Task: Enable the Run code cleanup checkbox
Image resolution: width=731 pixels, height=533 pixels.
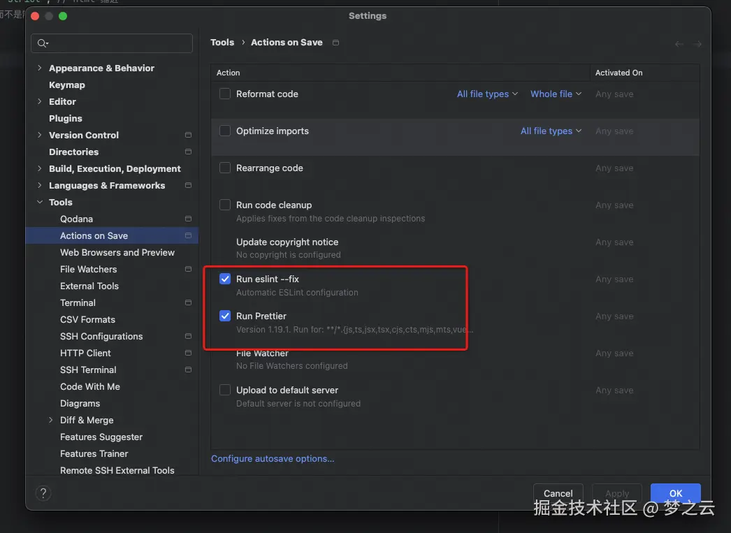Action: click(x=225, y=205)
